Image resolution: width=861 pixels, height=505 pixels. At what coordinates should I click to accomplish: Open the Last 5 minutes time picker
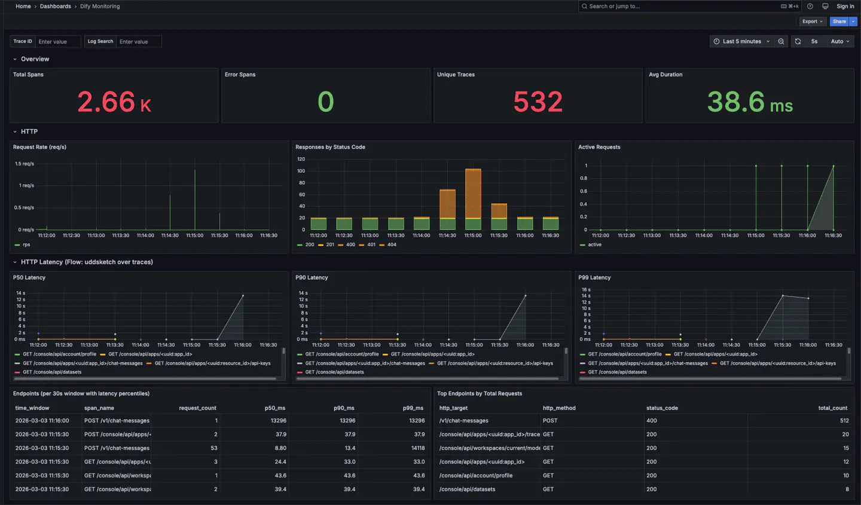741,41
